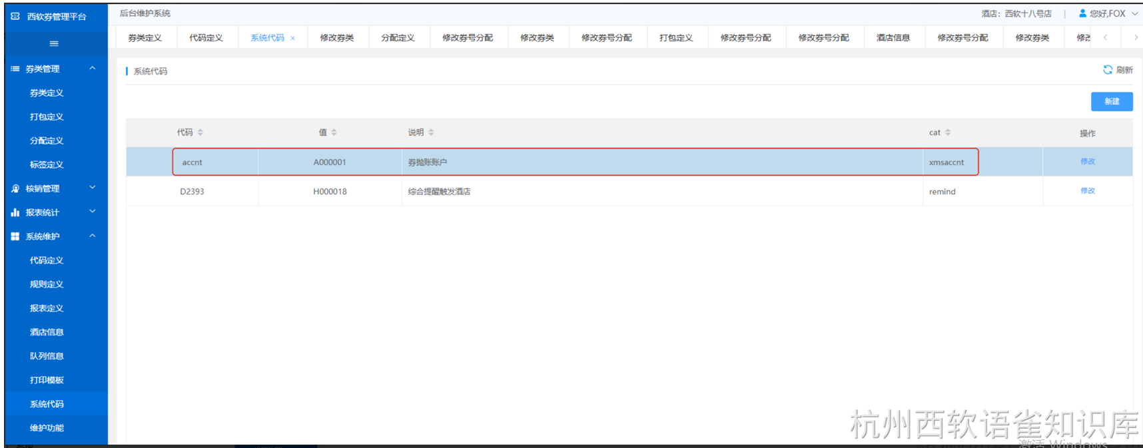
Task: Click sort icon on 代码 column
Action: click(x=200, y=132)
